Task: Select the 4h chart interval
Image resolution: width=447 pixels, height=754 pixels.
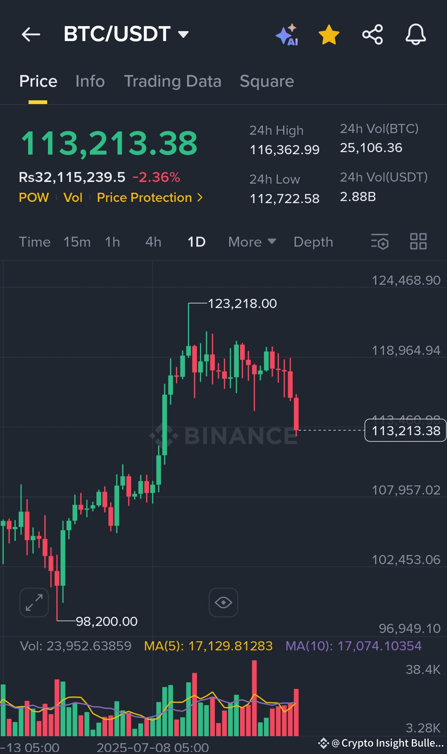Action: pos(153,242)
